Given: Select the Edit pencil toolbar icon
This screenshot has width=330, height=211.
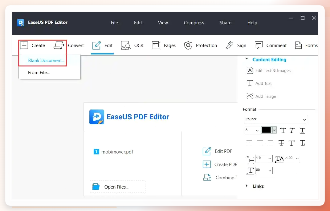Looking at the screenshot, I should pyautogui.click(x=96, y=46).
